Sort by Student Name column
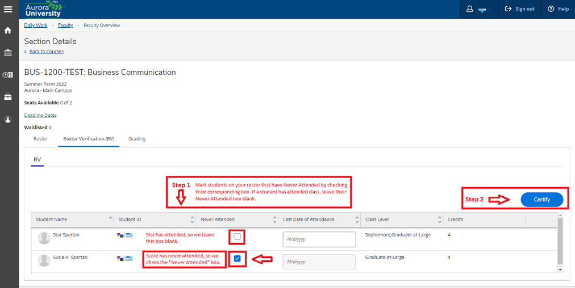Screen dimensions: 575x288 72,219
